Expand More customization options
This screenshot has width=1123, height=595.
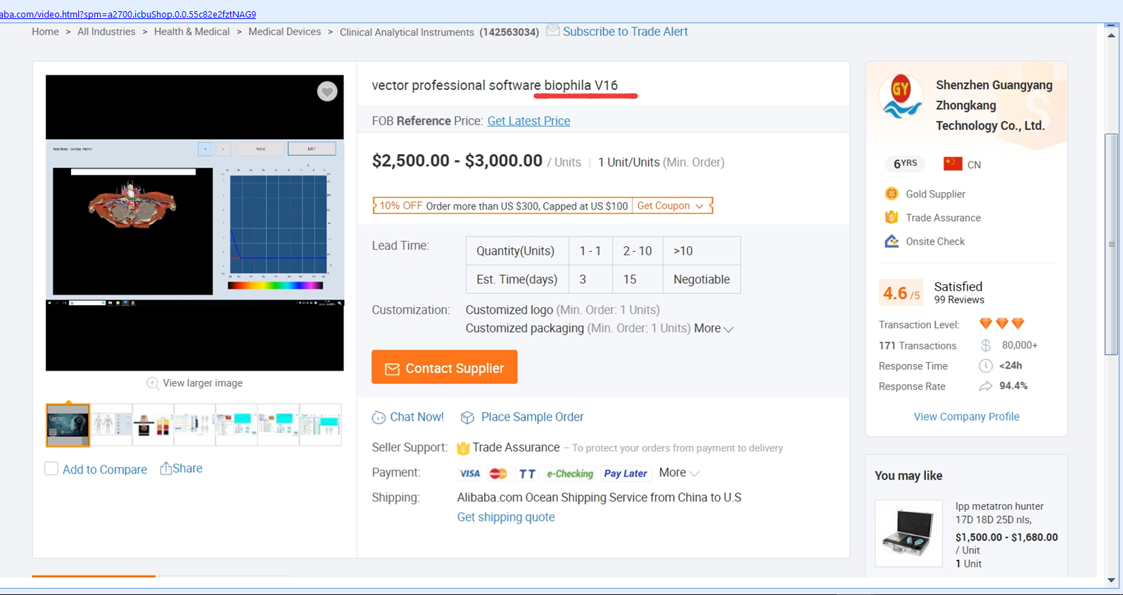[713, 328]
